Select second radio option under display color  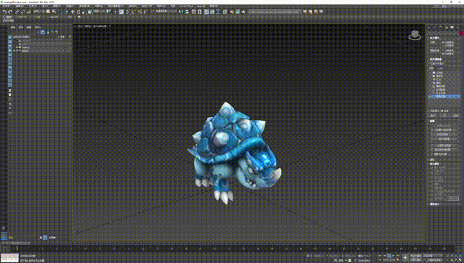443,46
